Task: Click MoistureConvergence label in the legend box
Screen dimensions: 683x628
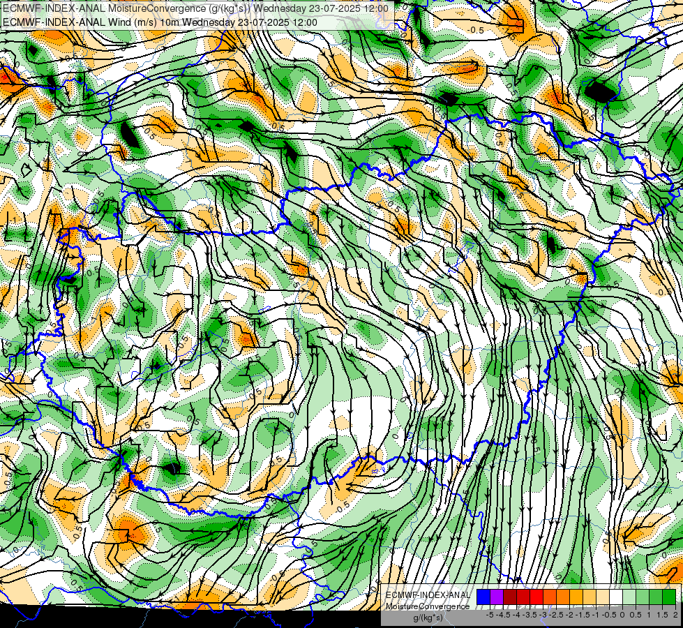Action: [x=428, y=606]
